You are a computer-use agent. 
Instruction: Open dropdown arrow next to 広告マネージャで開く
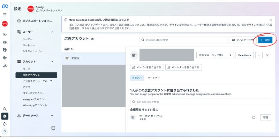[x=231, y=55]
